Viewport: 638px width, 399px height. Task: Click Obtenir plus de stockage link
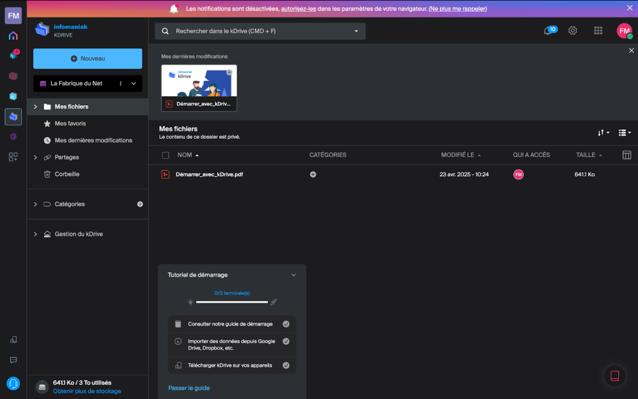(x=87, y=391)
